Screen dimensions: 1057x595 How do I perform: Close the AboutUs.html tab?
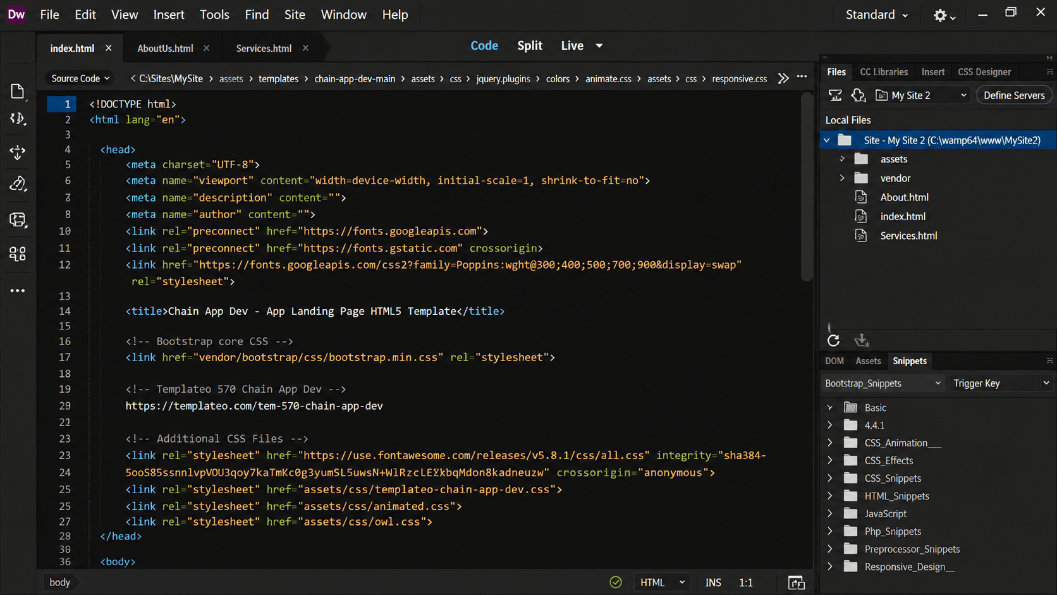click(x=206, y=48)
